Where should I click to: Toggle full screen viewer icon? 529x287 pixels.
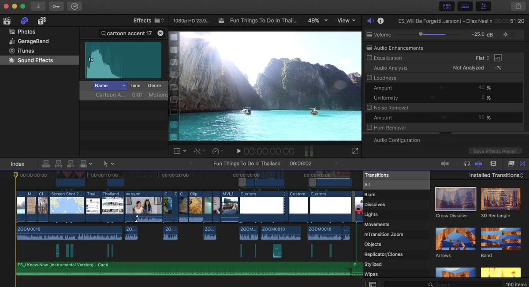tap(355, 151)
